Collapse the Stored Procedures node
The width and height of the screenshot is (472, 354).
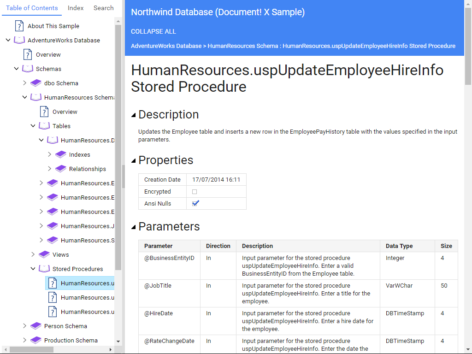coord(33,269)
